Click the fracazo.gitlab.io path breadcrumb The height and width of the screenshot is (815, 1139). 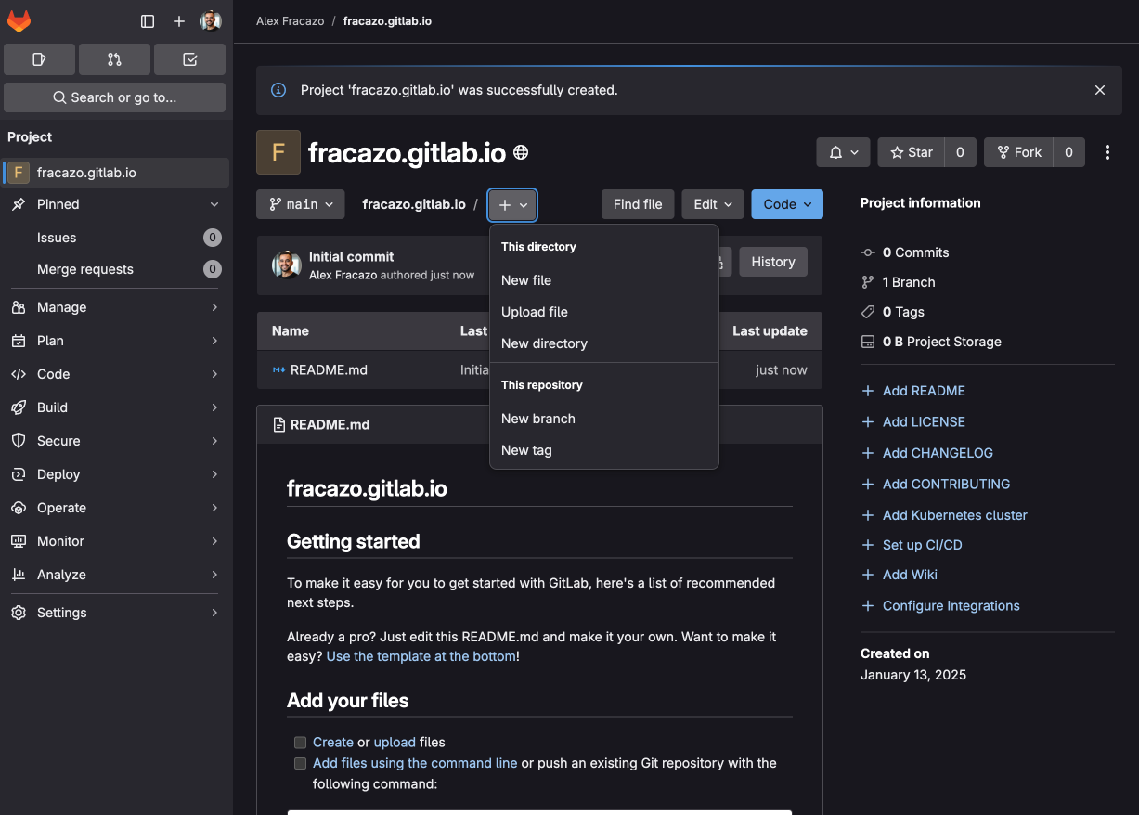point(414,204)
